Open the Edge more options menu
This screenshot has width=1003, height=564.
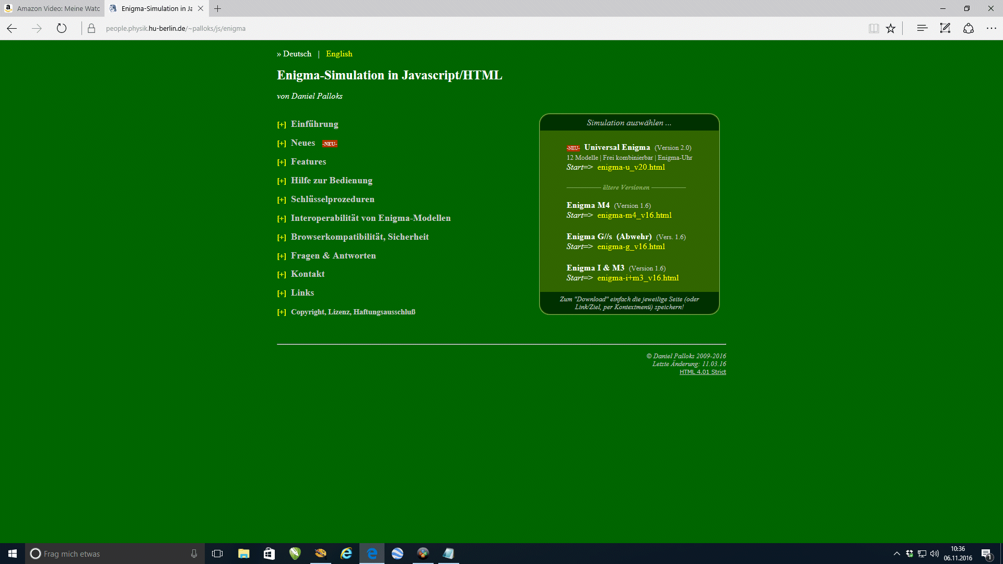(x=992, y=28)
